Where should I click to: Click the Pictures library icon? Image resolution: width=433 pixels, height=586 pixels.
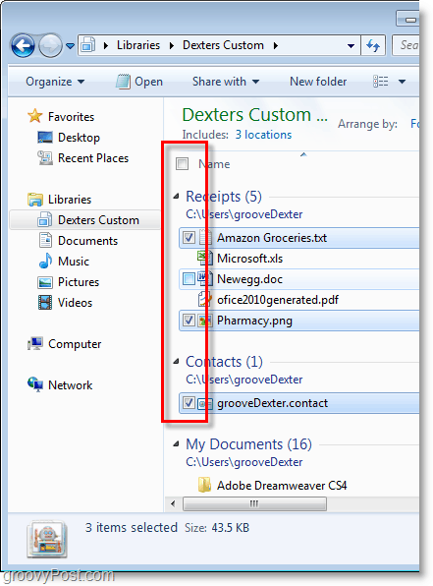(45, 282)
